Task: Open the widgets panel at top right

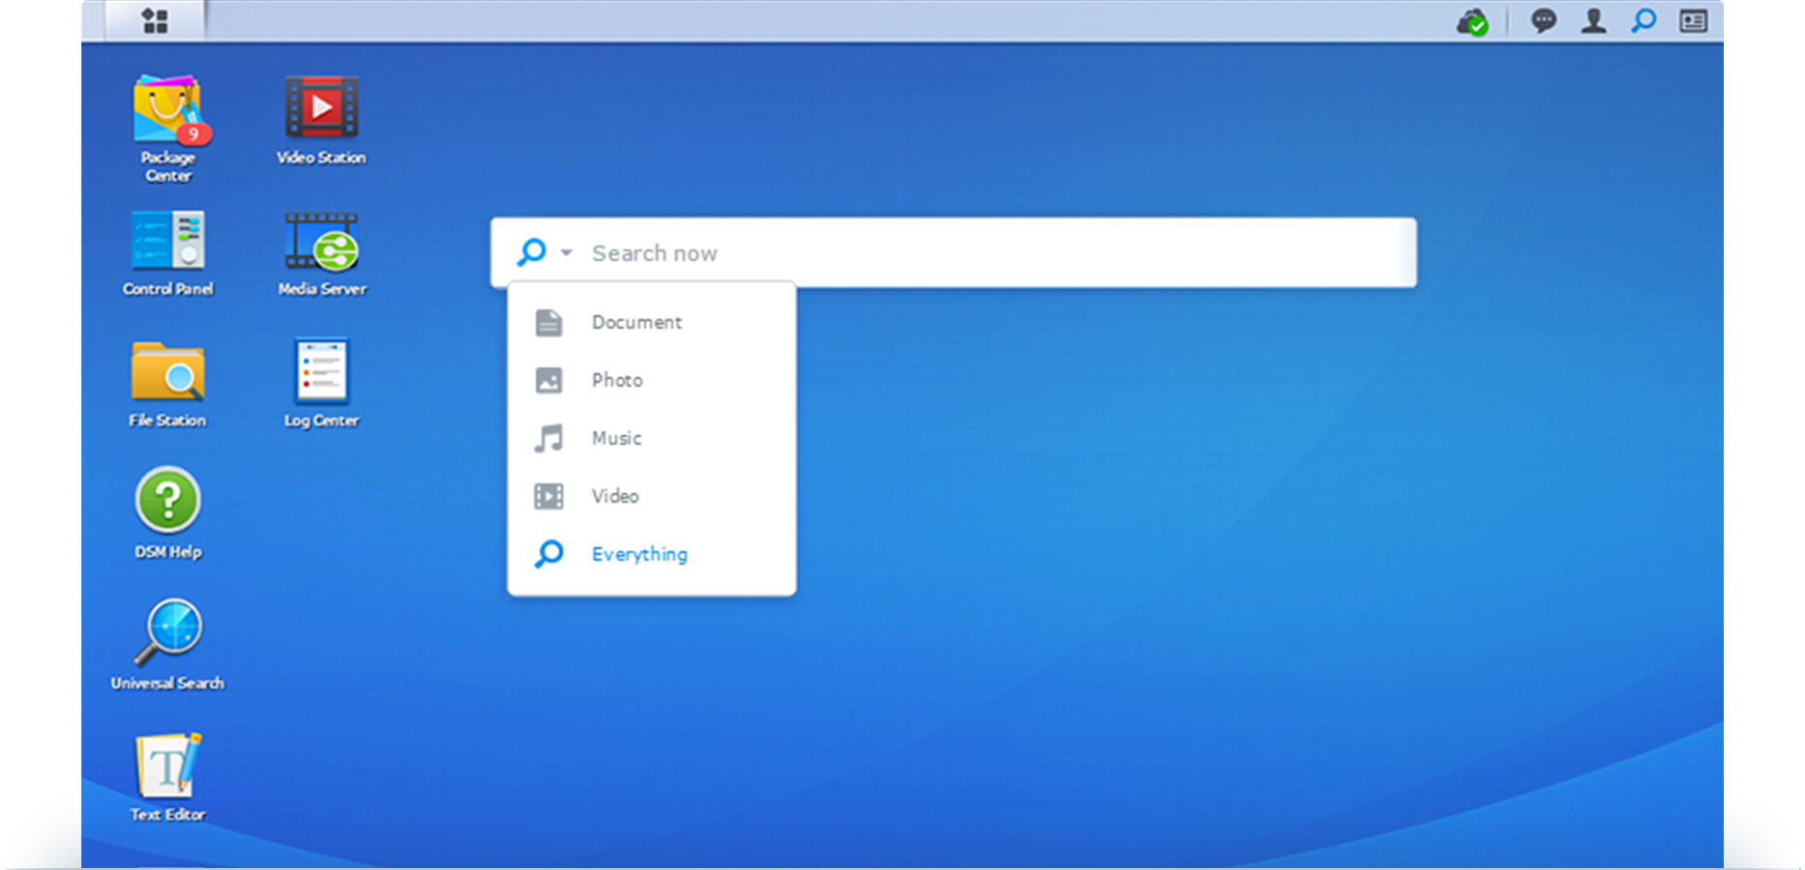Action: 1692,20
